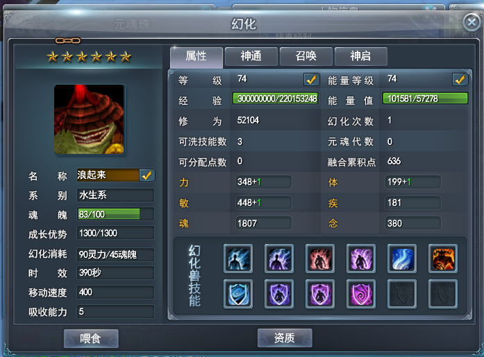Select the purple aura figure skill icon
The width and height of the screenshot is (484, 357).
tap(361, 259)
